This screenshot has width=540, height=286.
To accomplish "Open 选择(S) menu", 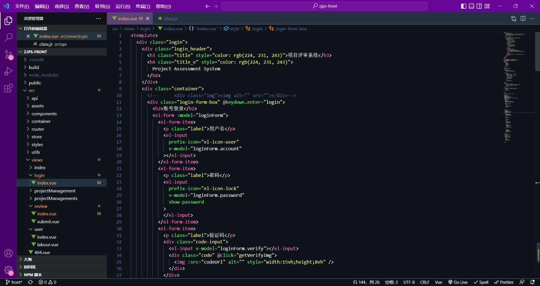I will 62,6.
